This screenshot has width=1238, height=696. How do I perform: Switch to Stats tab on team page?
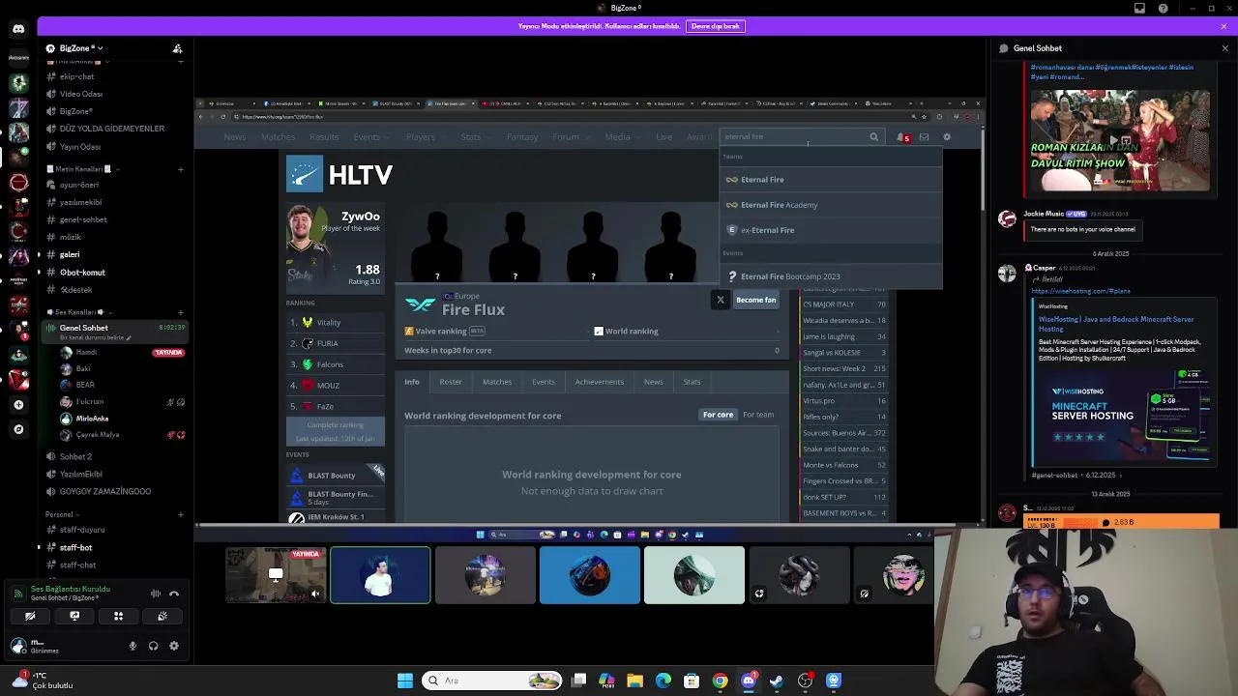coord(692,382)
